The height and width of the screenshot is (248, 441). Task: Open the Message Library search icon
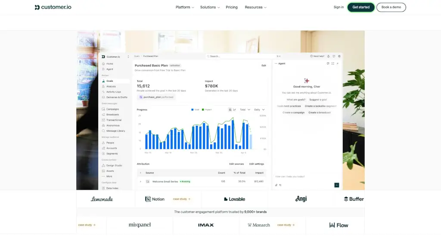(103, 131)
